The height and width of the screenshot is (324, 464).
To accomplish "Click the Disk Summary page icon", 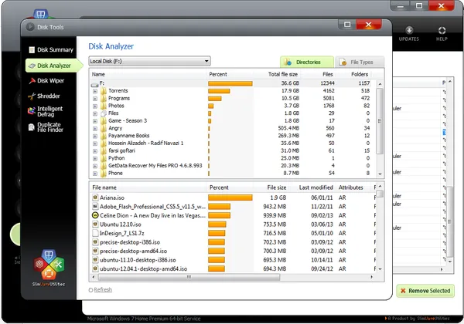I will [x=32, y=49].
